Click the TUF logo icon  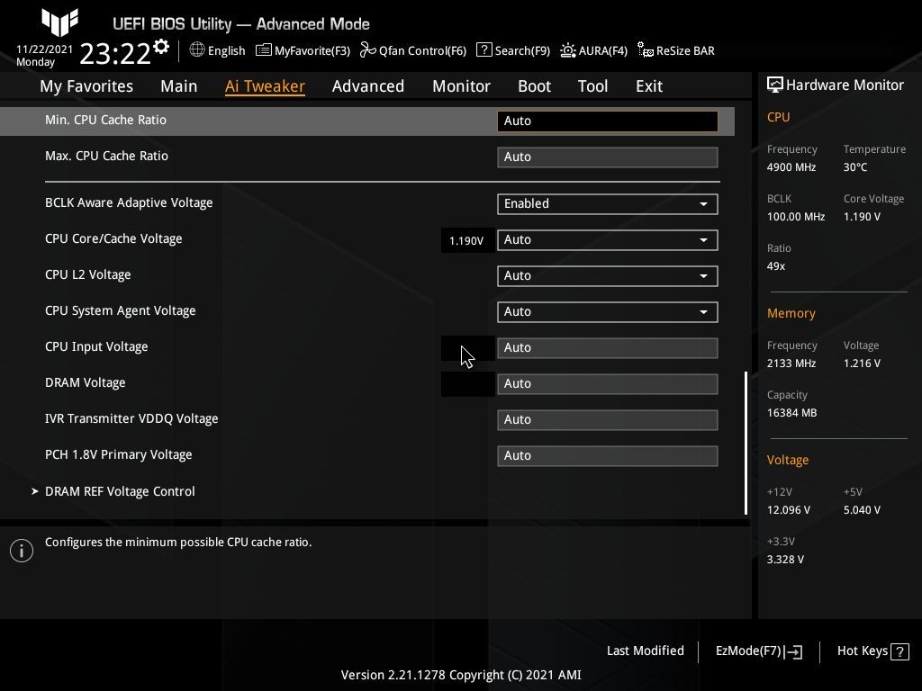coord(60,22)
